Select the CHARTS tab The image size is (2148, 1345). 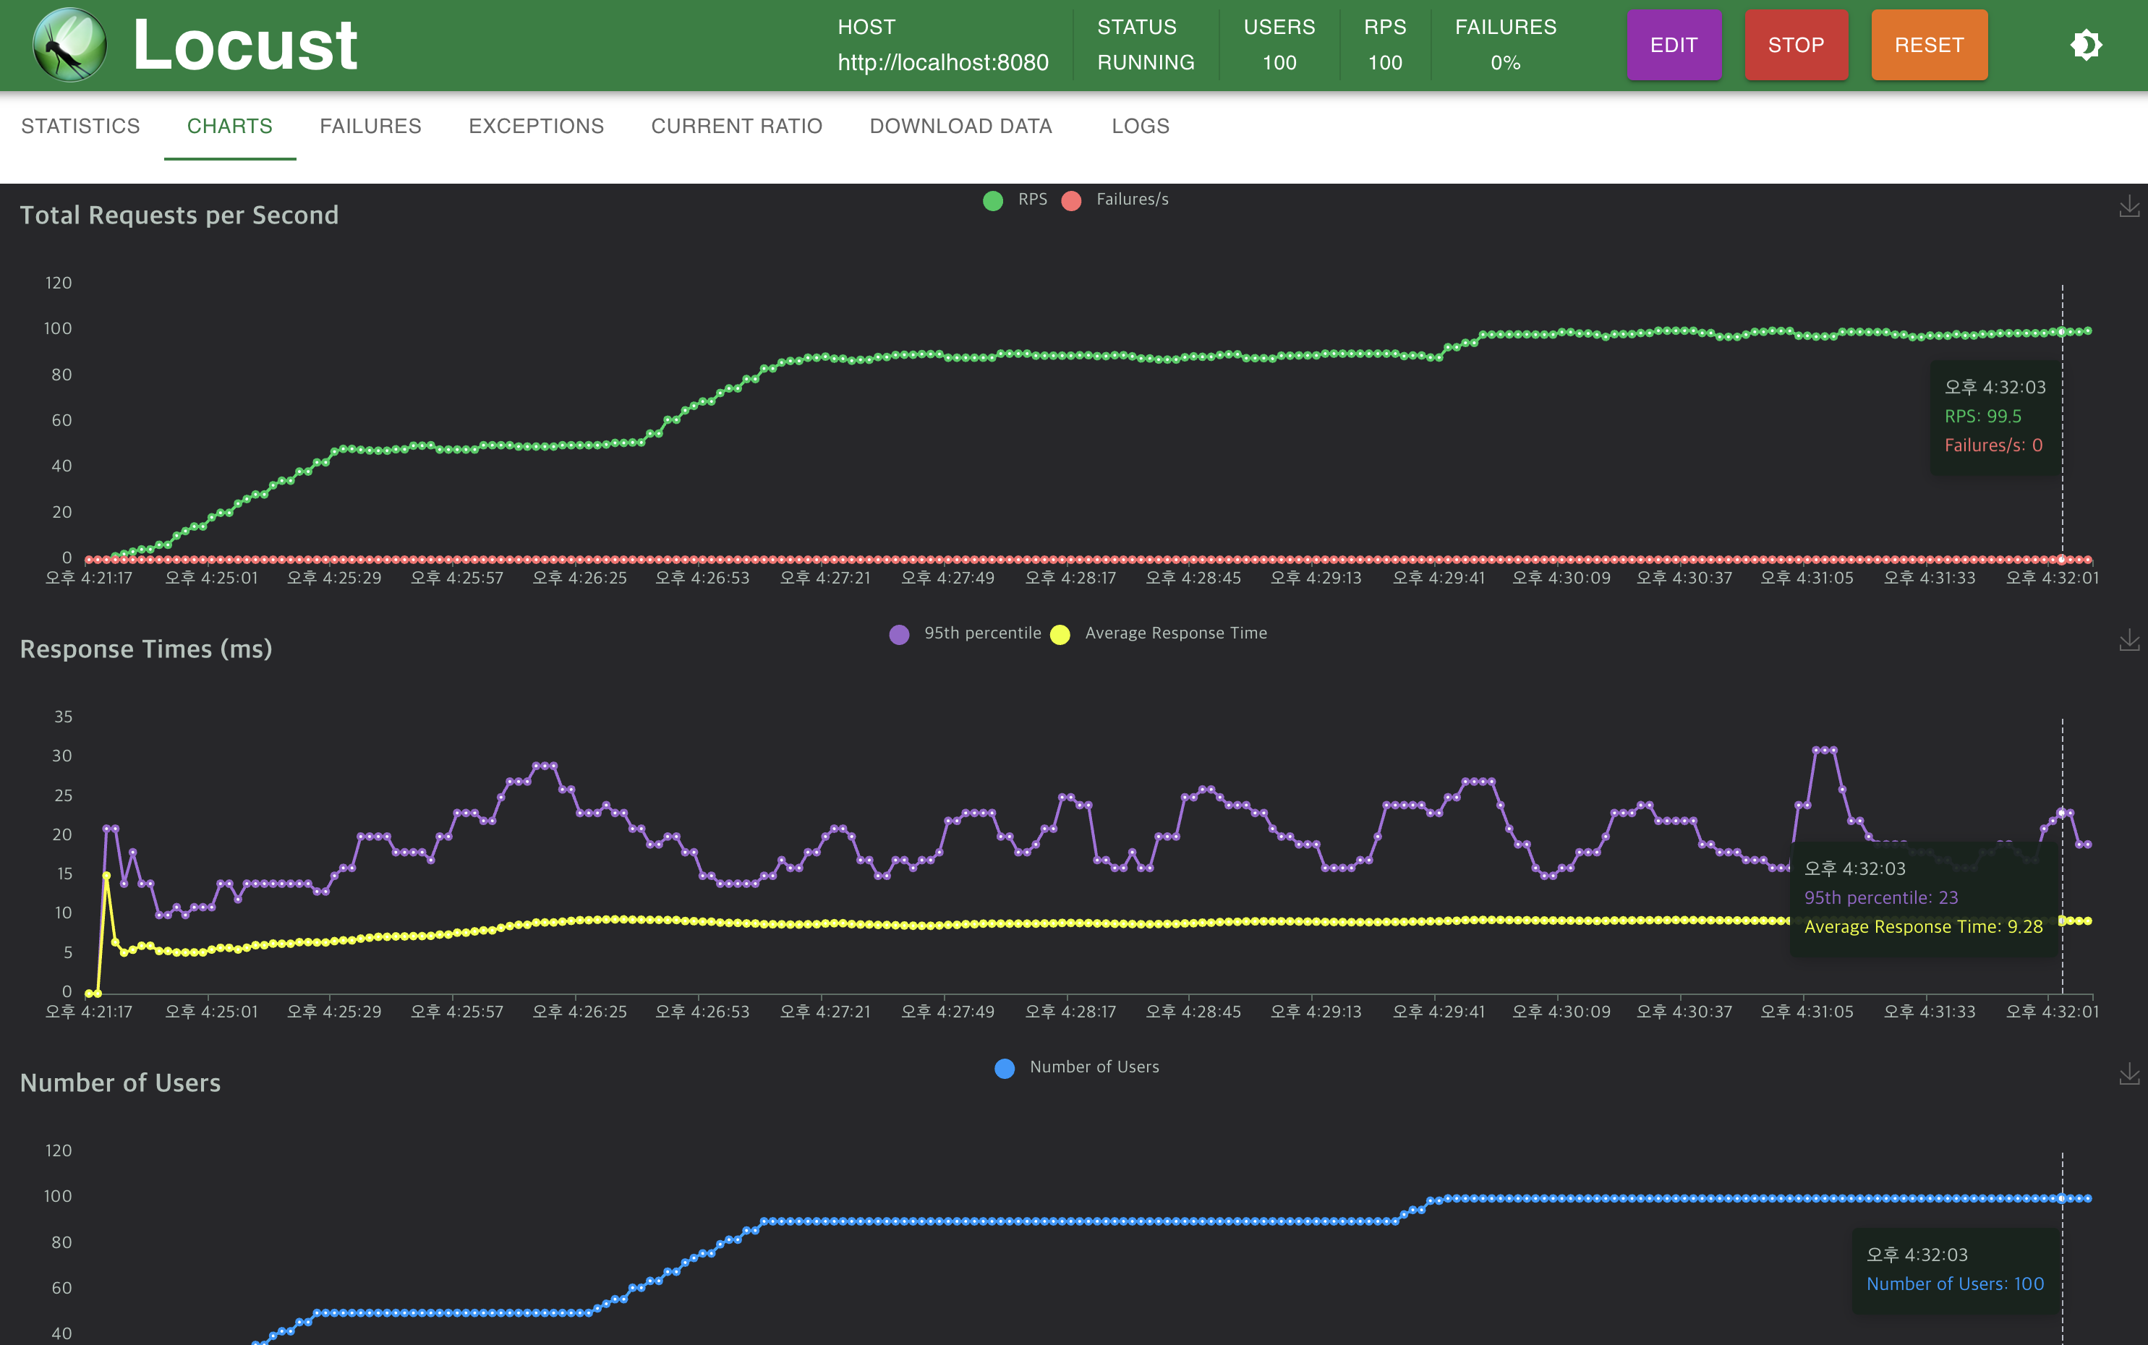[229, 127]
